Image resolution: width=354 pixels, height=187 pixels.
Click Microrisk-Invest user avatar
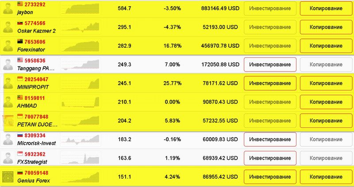click(8, 139)
